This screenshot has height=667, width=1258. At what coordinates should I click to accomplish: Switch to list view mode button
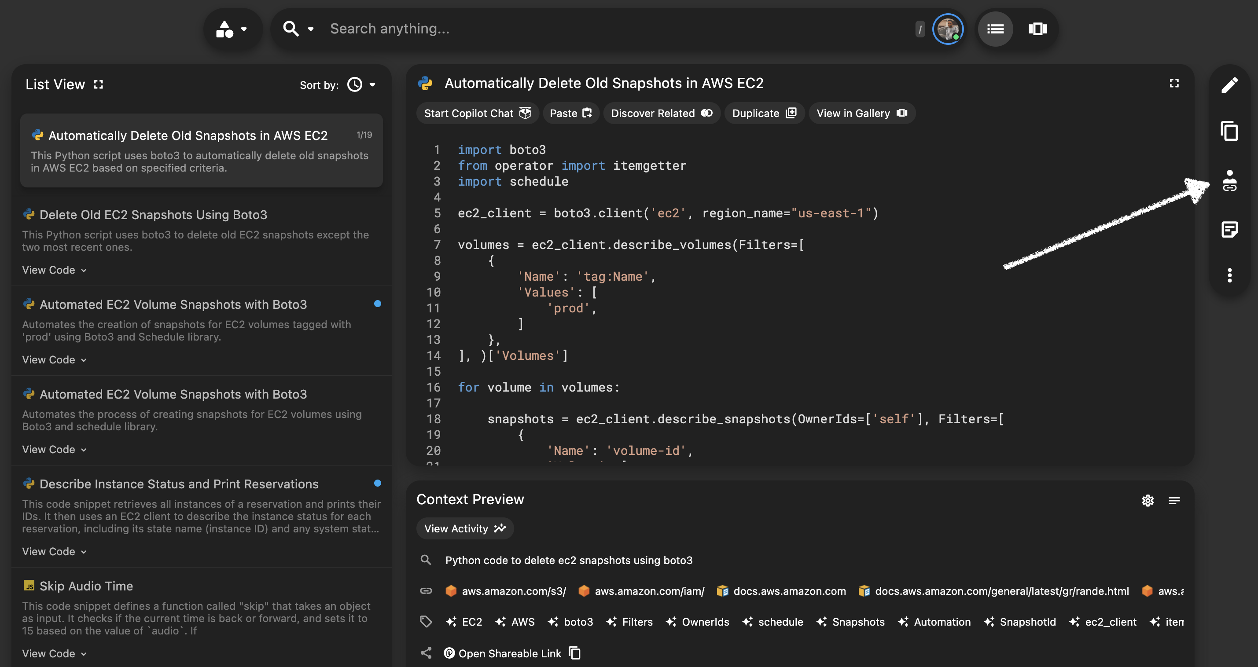click(x=995, y=29)
